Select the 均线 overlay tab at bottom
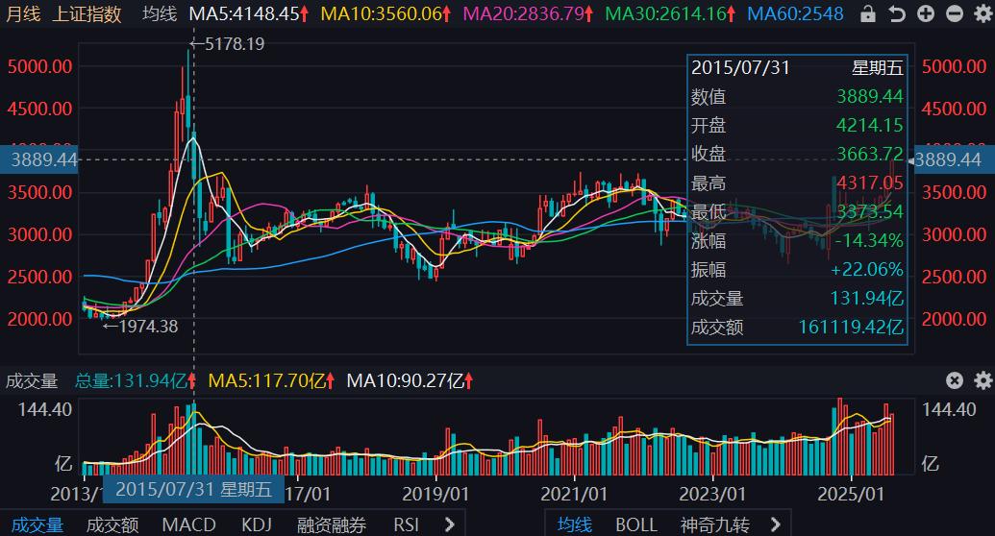The image size is (995, 536). point(574,525)
